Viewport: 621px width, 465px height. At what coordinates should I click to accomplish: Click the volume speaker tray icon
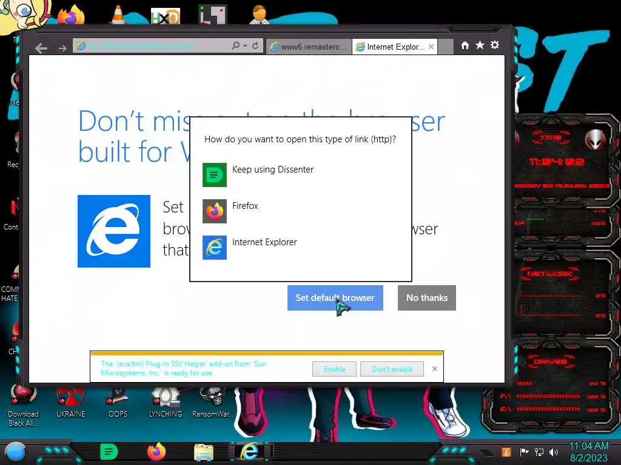pos(554,452)
